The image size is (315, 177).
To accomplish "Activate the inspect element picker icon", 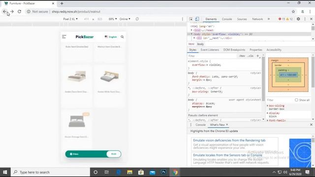I will [x=191, y=19].
